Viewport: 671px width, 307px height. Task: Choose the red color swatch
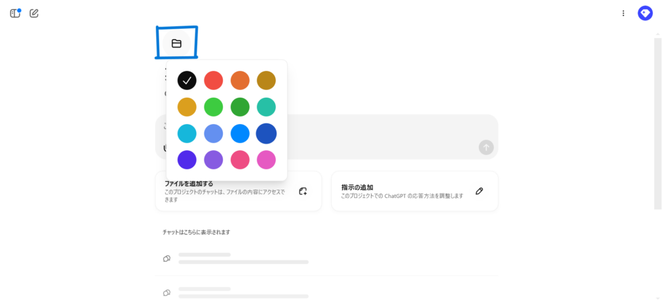pyautogui.click(x=214, y=80)
